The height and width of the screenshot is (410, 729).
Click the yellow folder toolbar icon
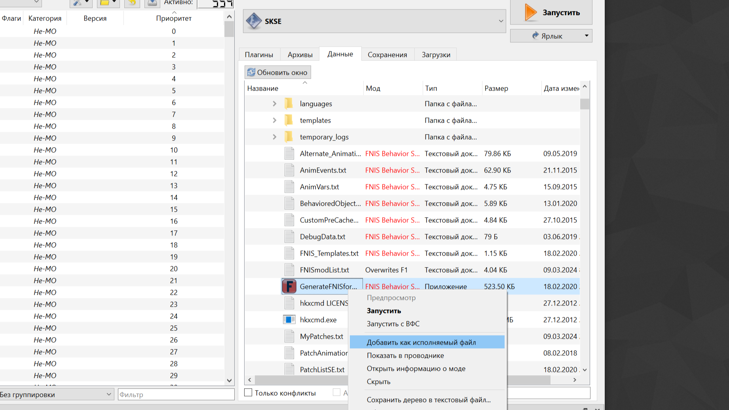coord(104,3)
